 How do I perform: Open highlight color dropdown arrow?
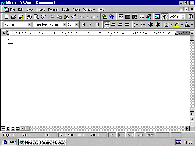pyautogui.click(x=182, y=25)
